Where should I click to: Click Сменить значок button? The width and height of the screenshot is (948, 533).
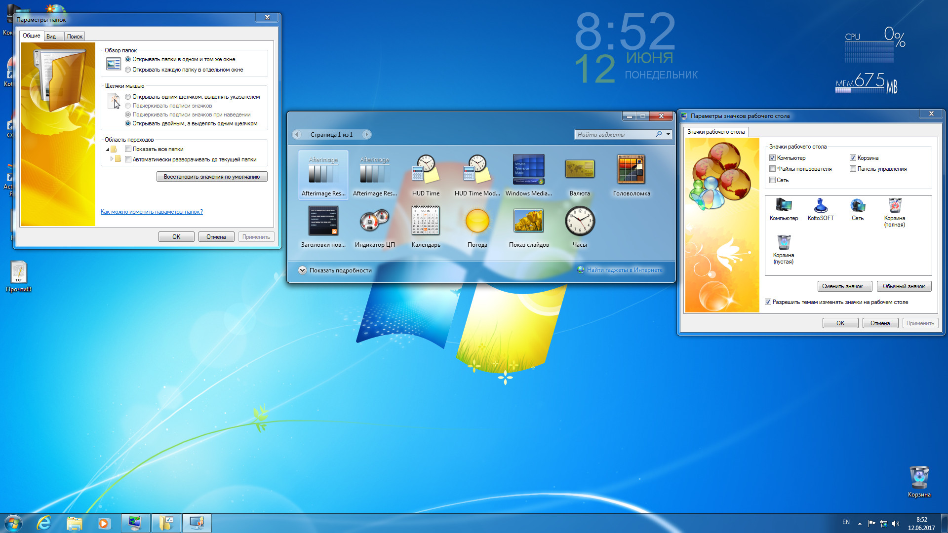pos(845,286)
